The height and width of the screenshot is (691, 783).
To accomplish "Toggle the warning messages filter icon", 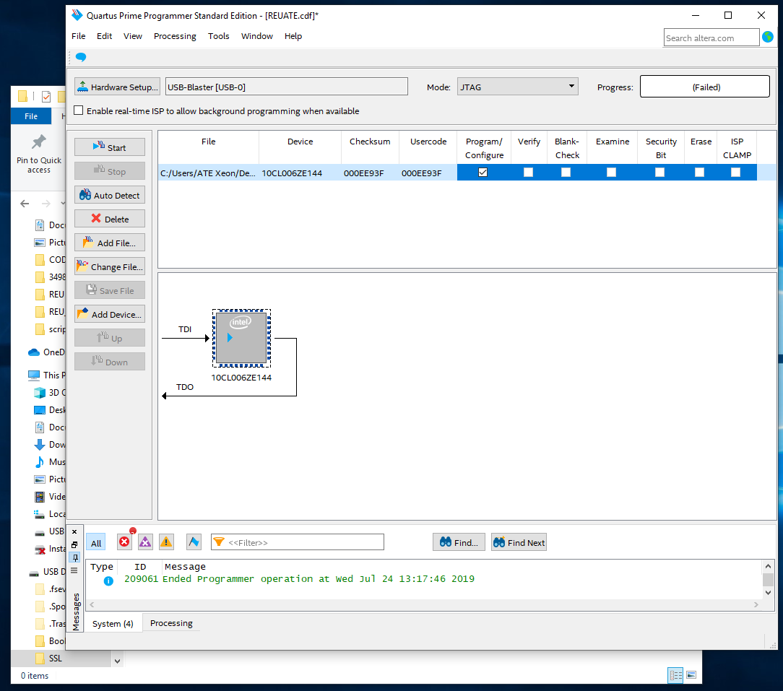I will [166, 542].
